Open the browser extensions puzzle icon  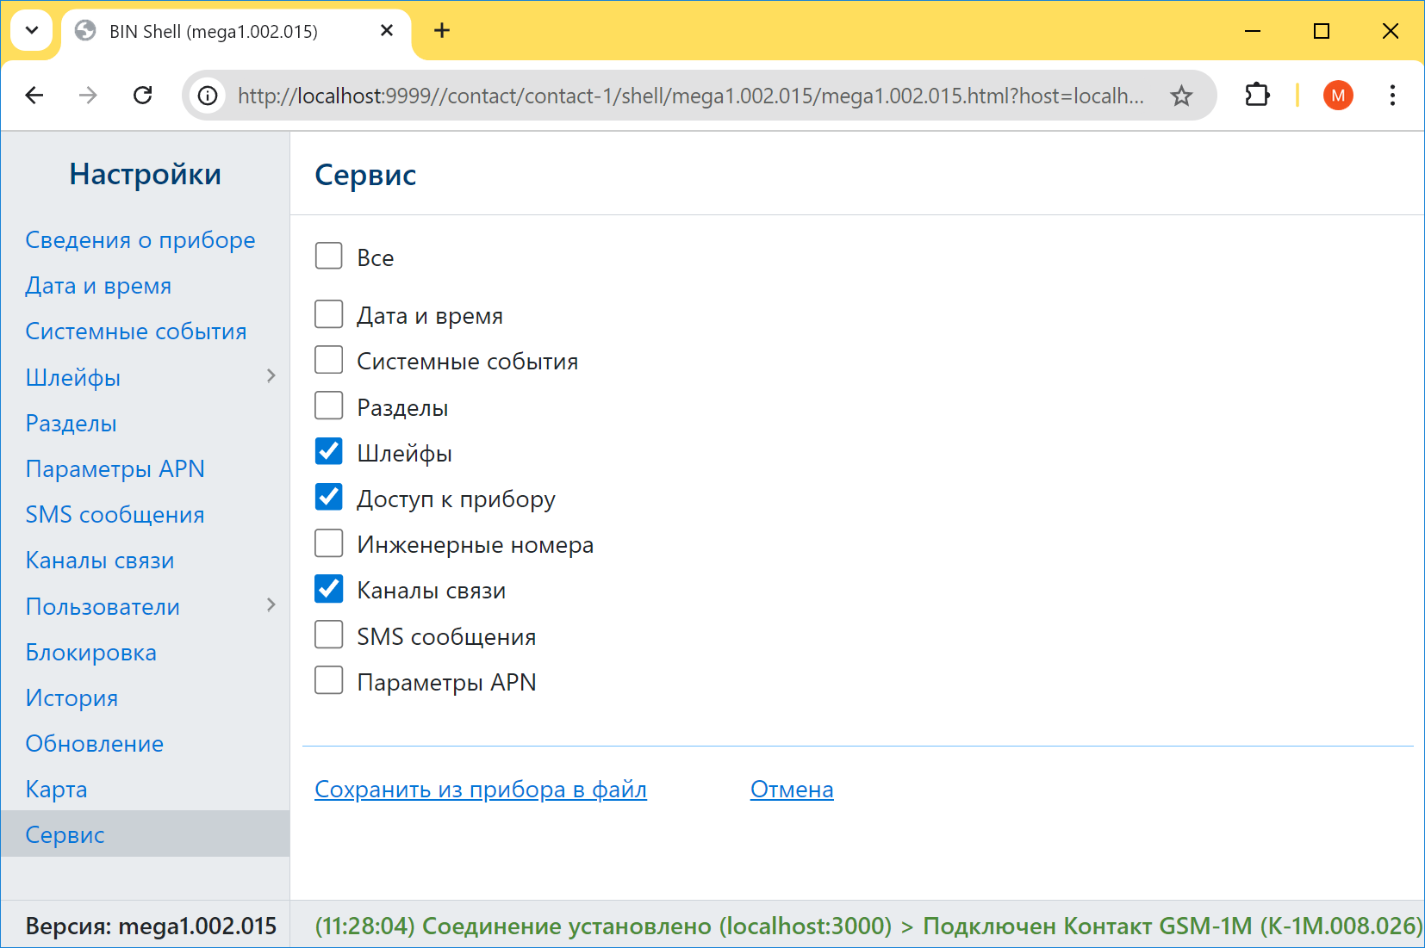tap(1257, 96)
